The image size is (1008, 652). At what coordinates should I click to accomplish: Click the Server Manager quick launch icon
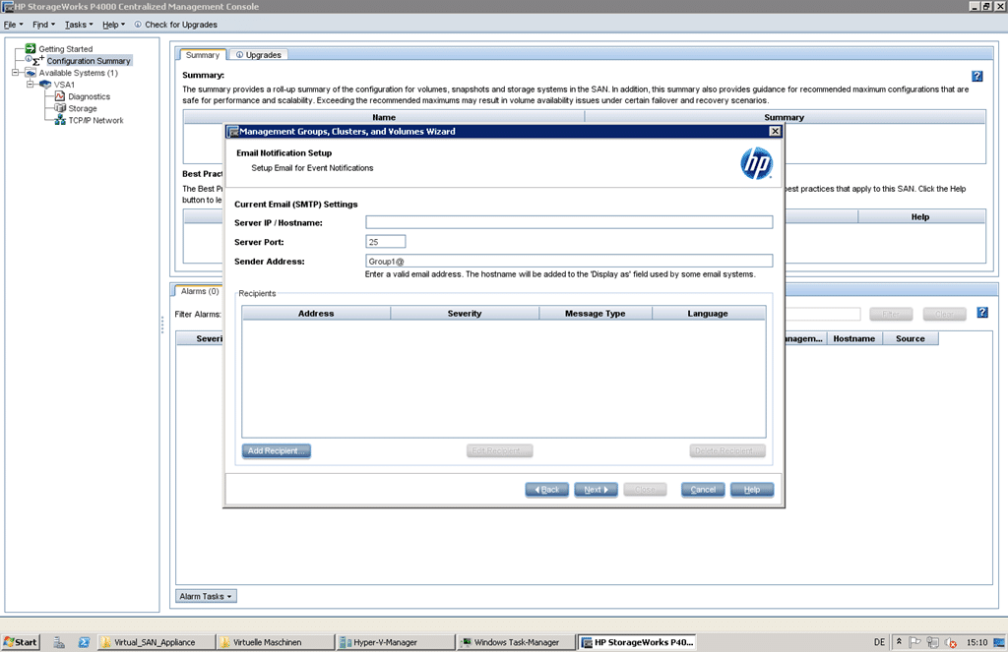click(59, 642)
